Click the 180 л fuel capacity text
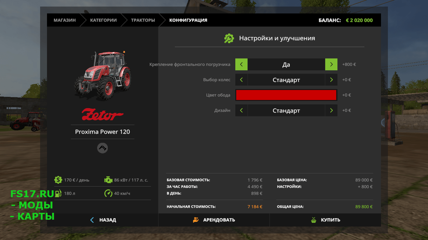 point(70,193)
